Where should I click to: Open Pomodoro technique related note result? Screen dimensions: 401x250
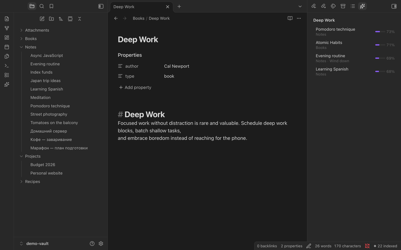pyautogui.click(x=354, y=32)
